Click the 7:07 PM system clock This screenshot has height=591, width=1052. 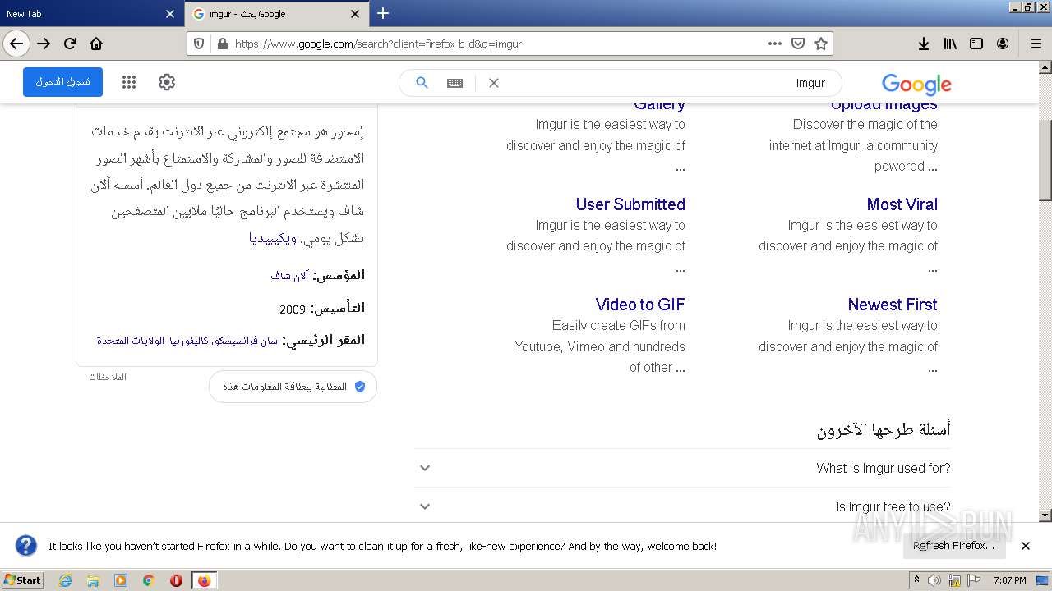tap(1009, 580)
